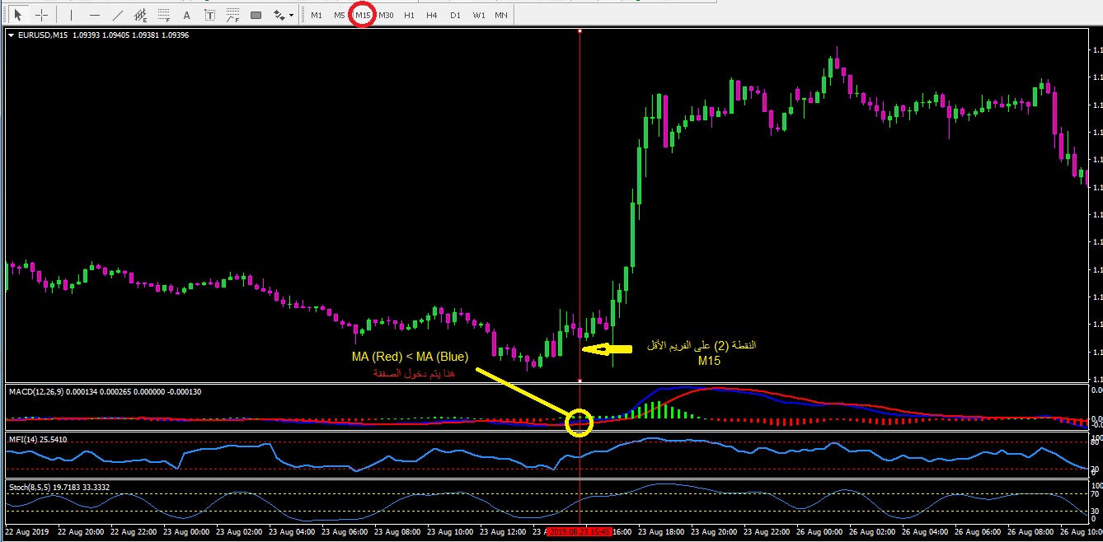Choose the Equidistant Channel tool
The width and height of the screenshot is (1103, 542).
(141, 15)
